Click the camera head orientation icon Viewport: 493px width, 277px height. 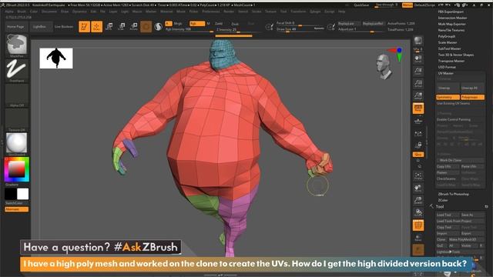(384, 67)
